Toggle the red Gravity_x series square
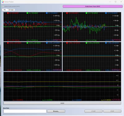 (x=8, y=43)
